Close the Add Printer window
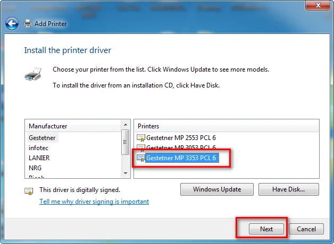This screenshot has height=244, width=334. click(x=318, y=5)
